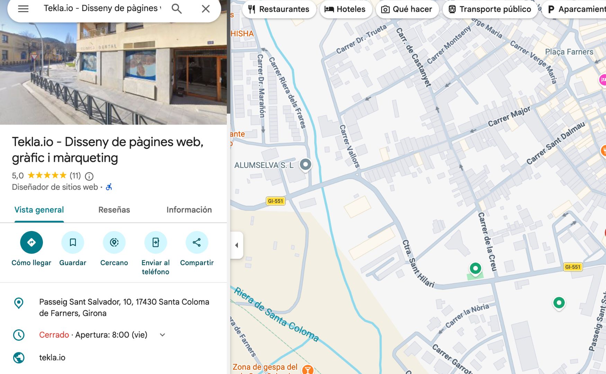Click the orange Zona de gespa bar pin
Screen dimensions: 606x374
click(x=308, y=369)
